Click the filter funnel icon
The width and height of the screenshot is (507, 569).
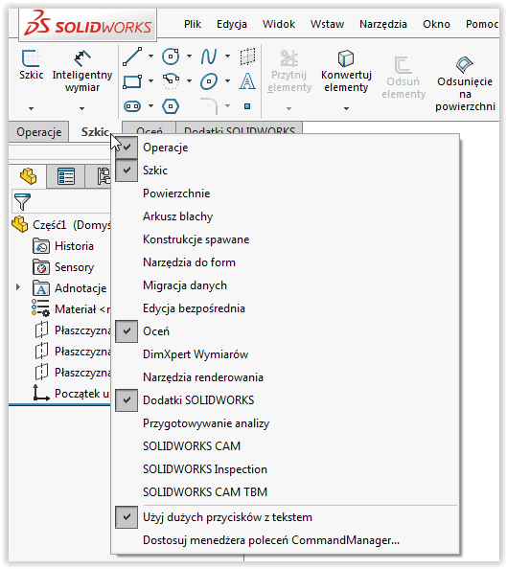click(22, 202)
